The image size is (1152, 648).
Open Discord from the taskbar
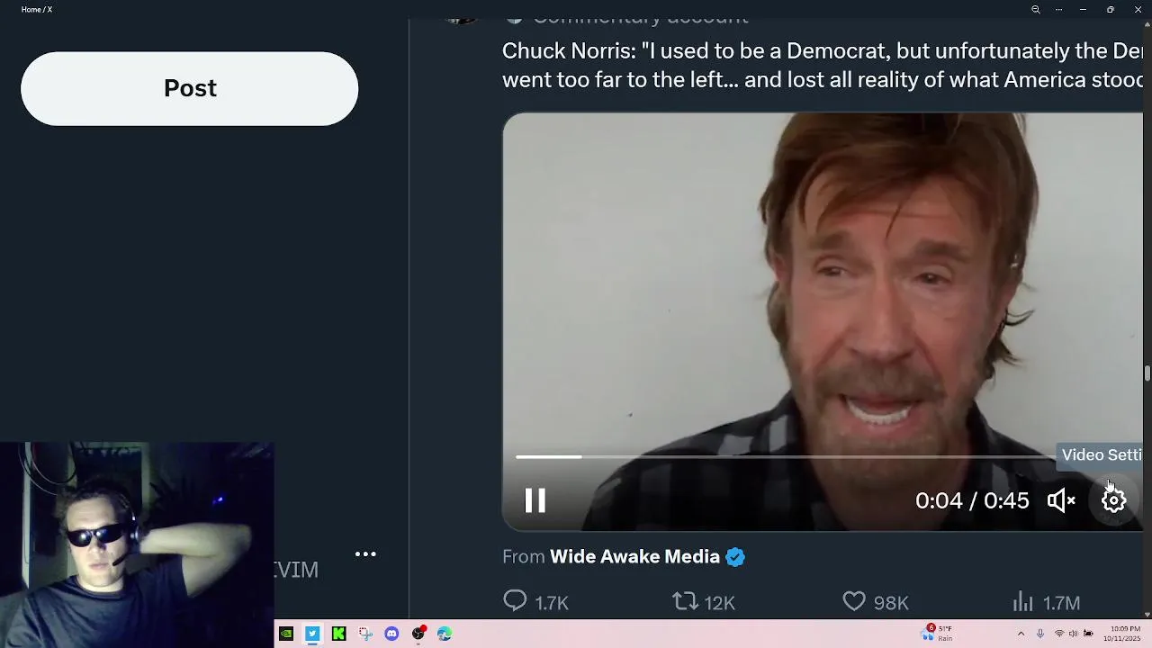391,634
